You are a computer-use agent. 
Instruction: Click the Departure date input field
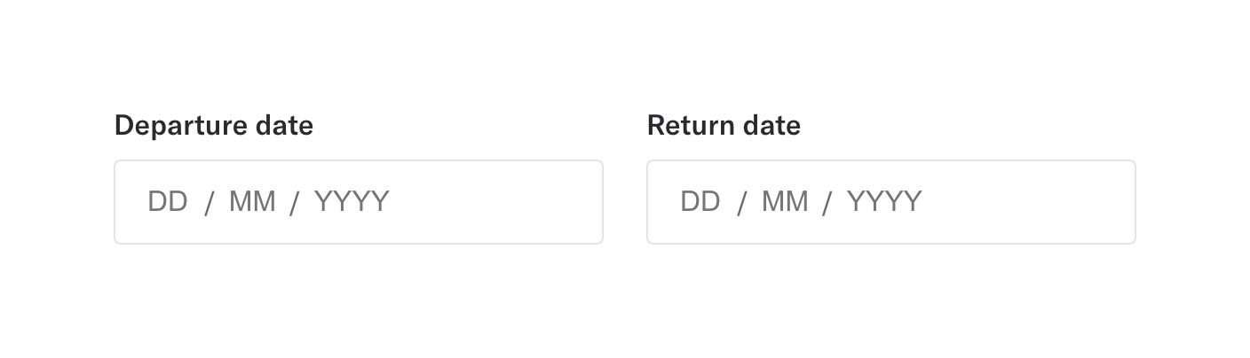click(x=358, y=202)
